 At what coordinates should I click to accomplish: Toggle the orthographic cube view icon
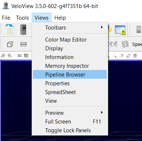(x=10, y=44)
